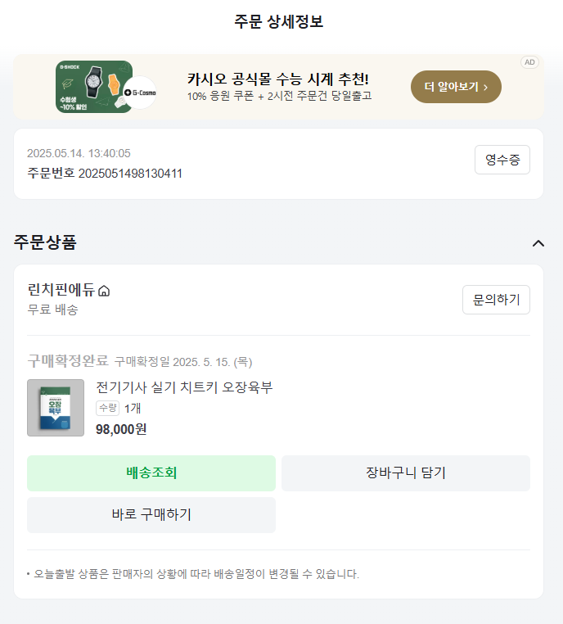
Task: Open the 영수증 receipt
Action: coord(502,160)
